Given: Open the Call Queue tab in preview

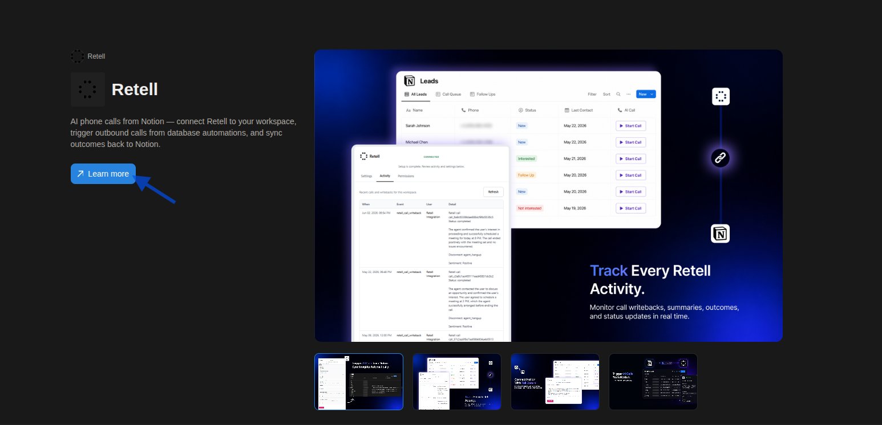Looking at the screenshot, I should 448,94.
